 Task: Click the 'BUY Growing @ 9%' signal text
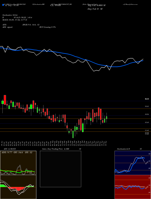[x=47, y=27]
